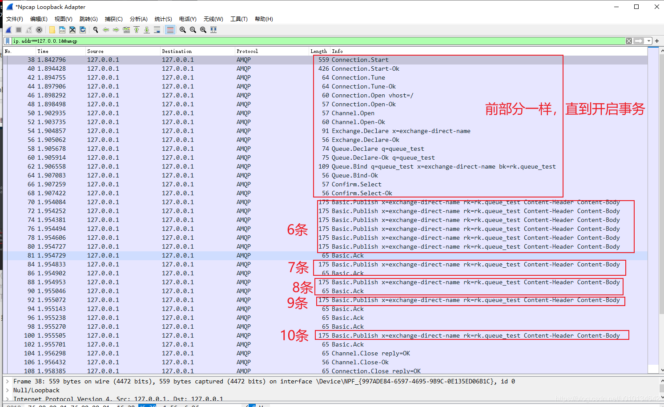664x407 pixels.
Task: Find a packet with magnifier icon
Action: pos(96,30)
